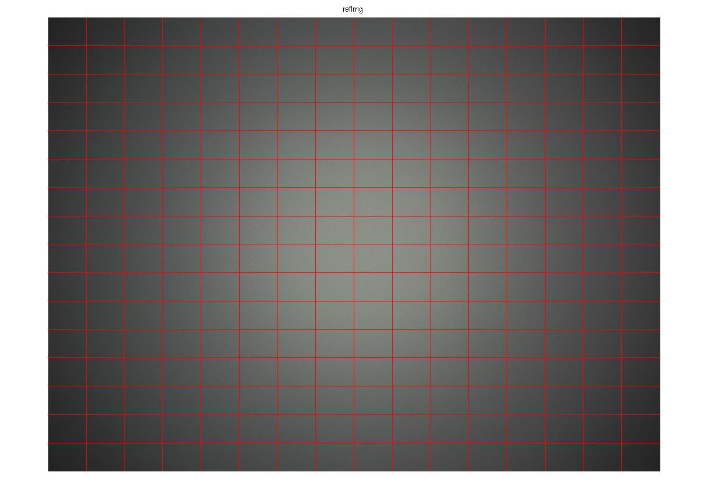Select the bottom-right corner grid cell
Image resolution: width=708 pixels, height=504 pixels.
[x=641, y=457]
